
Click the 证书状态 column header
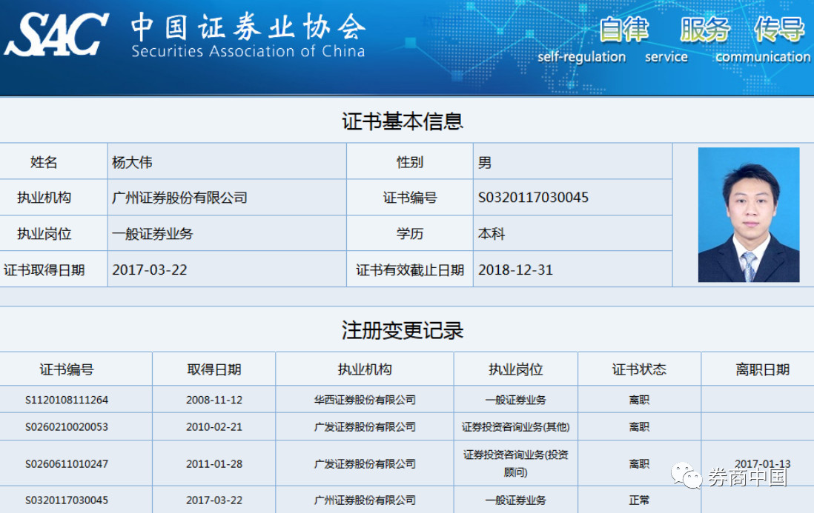coord(639,369)
